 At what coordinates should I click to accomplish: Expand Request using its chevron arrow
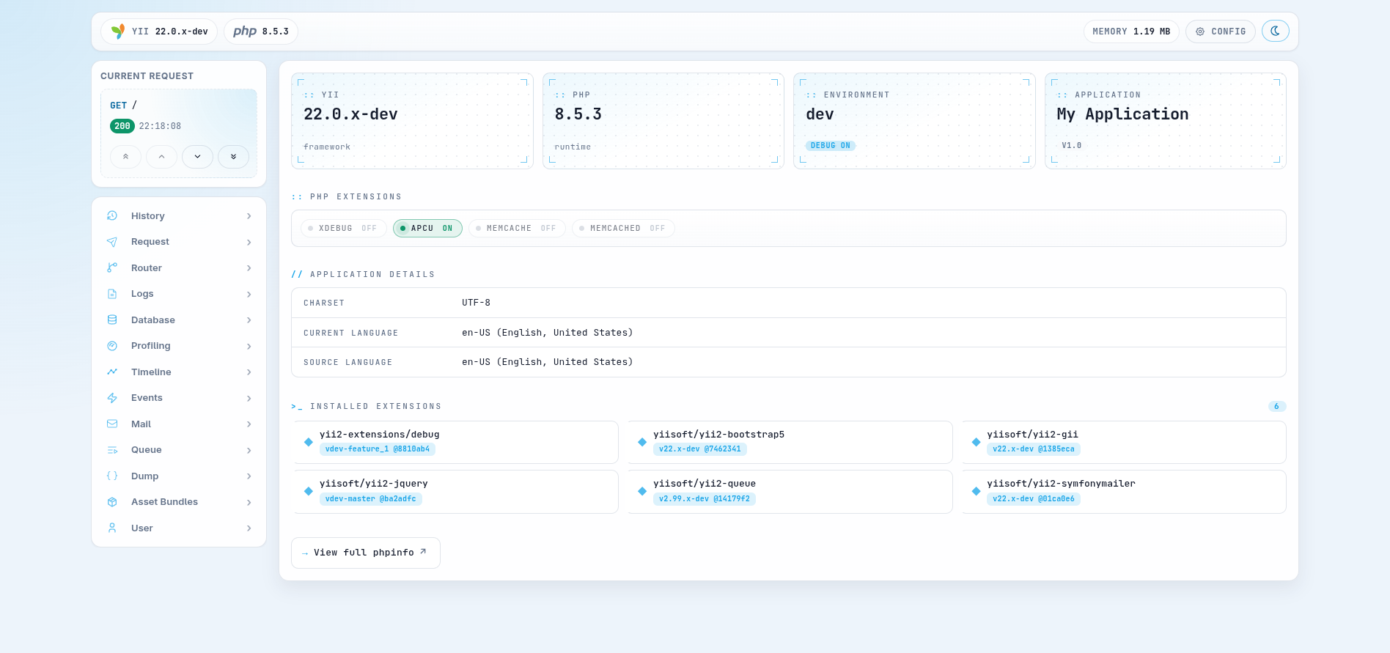click(249, 243)
